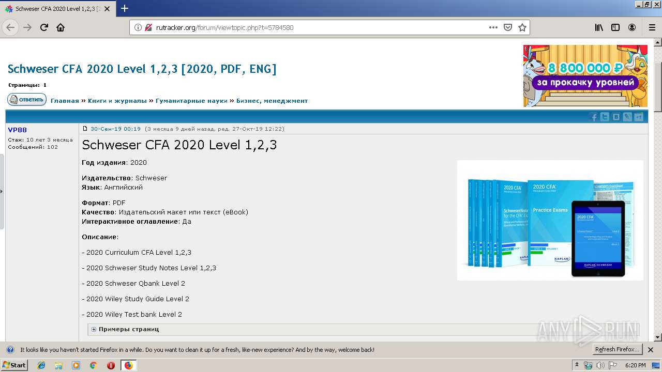Open the Firefox home page
This screenshot has height=372, width=662.
pos(61,27)
